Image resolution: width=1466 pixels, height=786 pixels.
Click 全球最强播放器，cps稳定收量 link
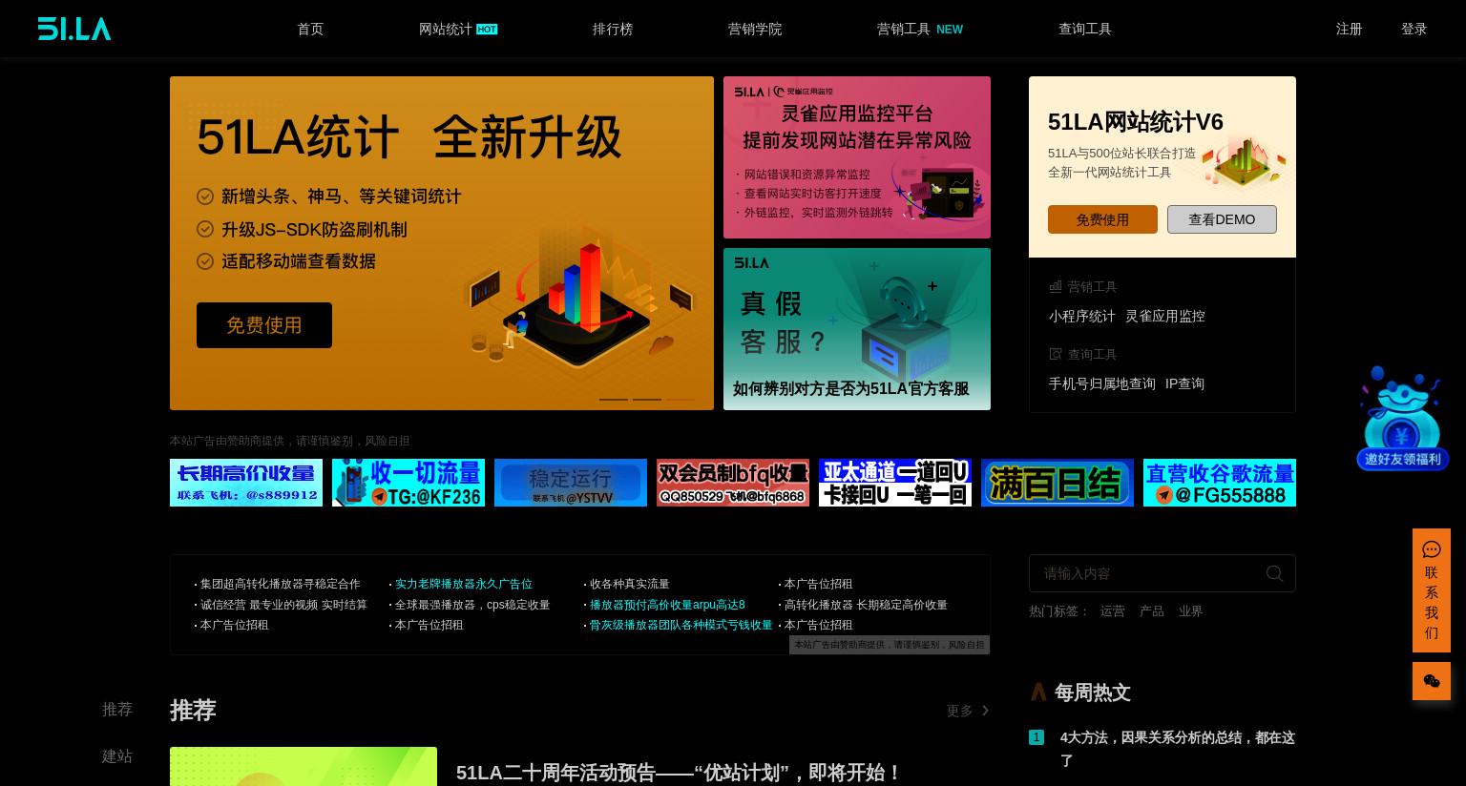pos(472,605)
